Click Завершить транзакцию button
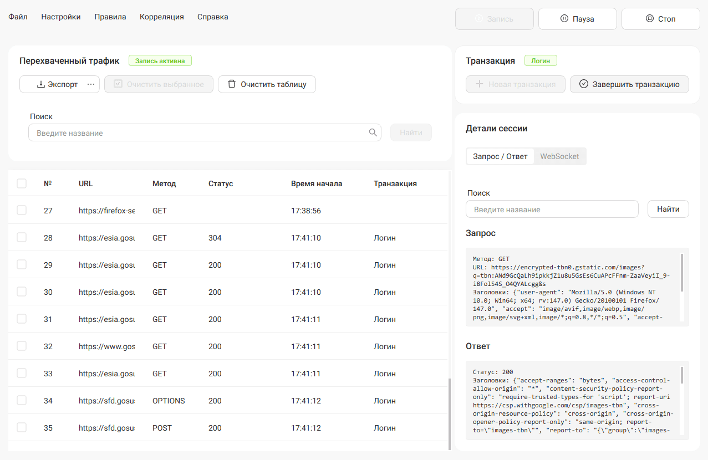This screenshot has height=460, width=708. click(629, 84)
